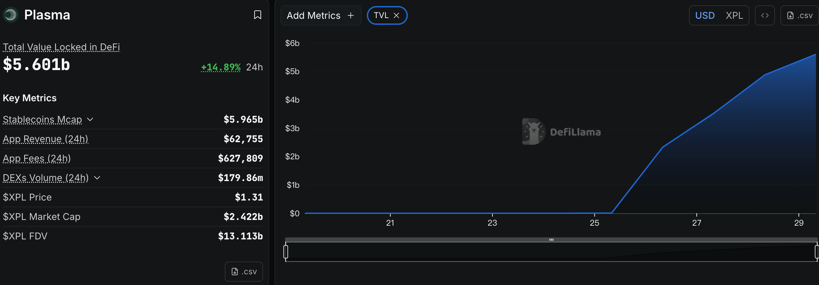Click the Plasma chain logo
The width and height of the screenshot is (819, 285).
(x=10, y=15)
